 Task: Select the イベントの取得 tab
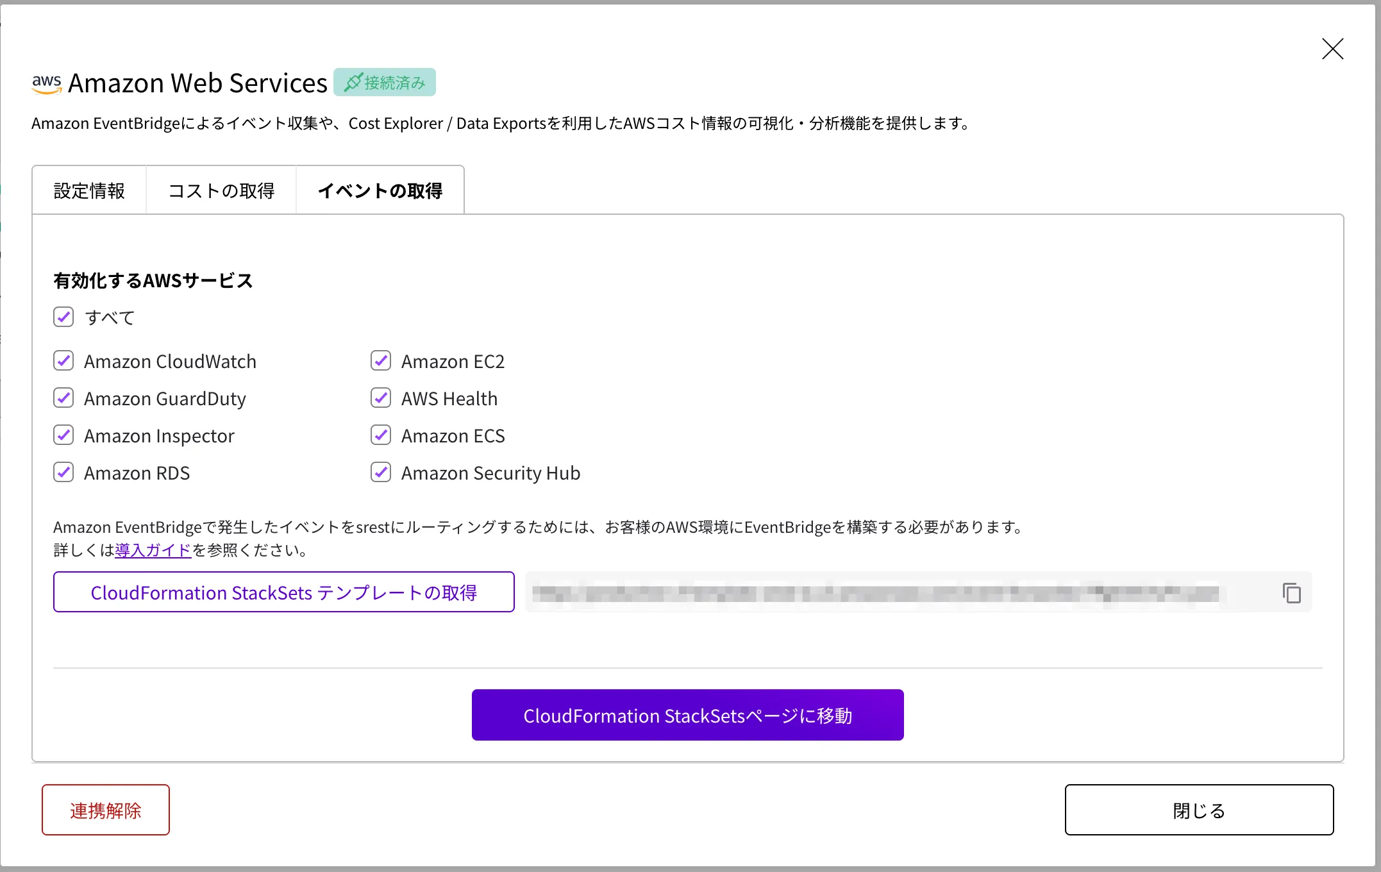click(x=380, y=190)
